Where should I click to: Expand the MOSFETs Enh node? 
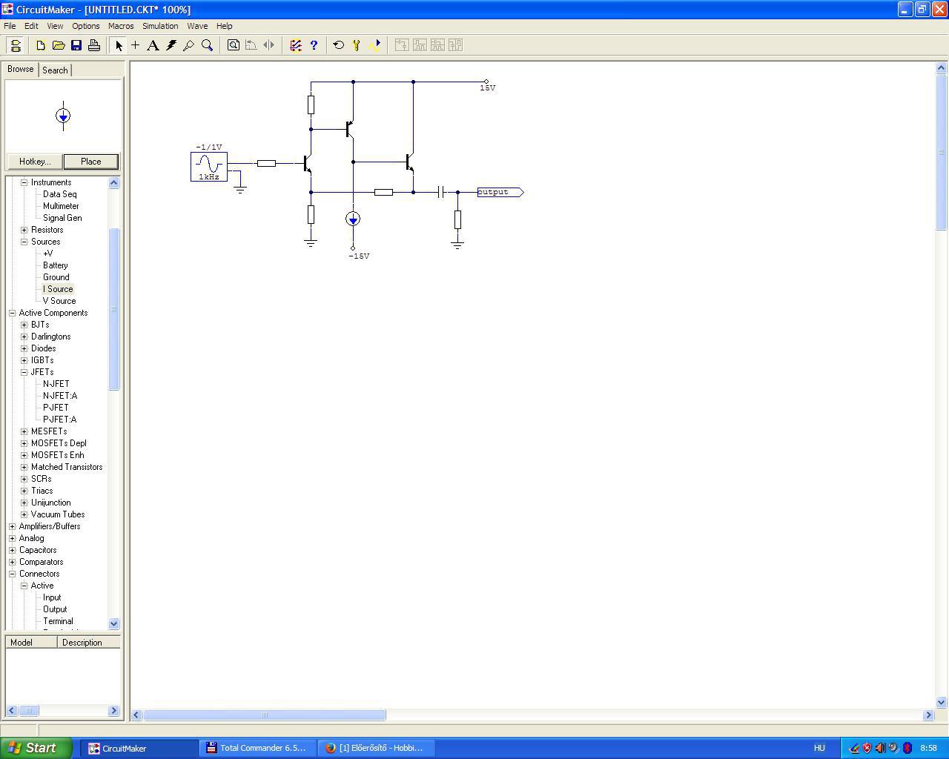[x=24, y=455]
